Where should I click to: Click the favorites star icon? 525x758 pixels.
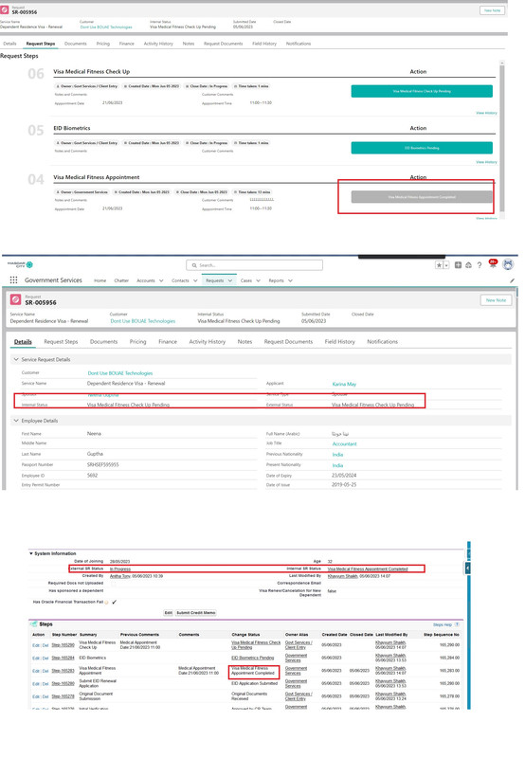click(x=439, y=265)
